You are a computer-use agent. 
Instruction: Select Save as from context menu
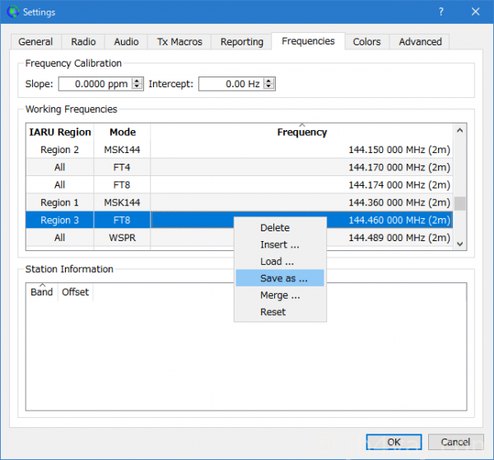[x=283, y=278]
